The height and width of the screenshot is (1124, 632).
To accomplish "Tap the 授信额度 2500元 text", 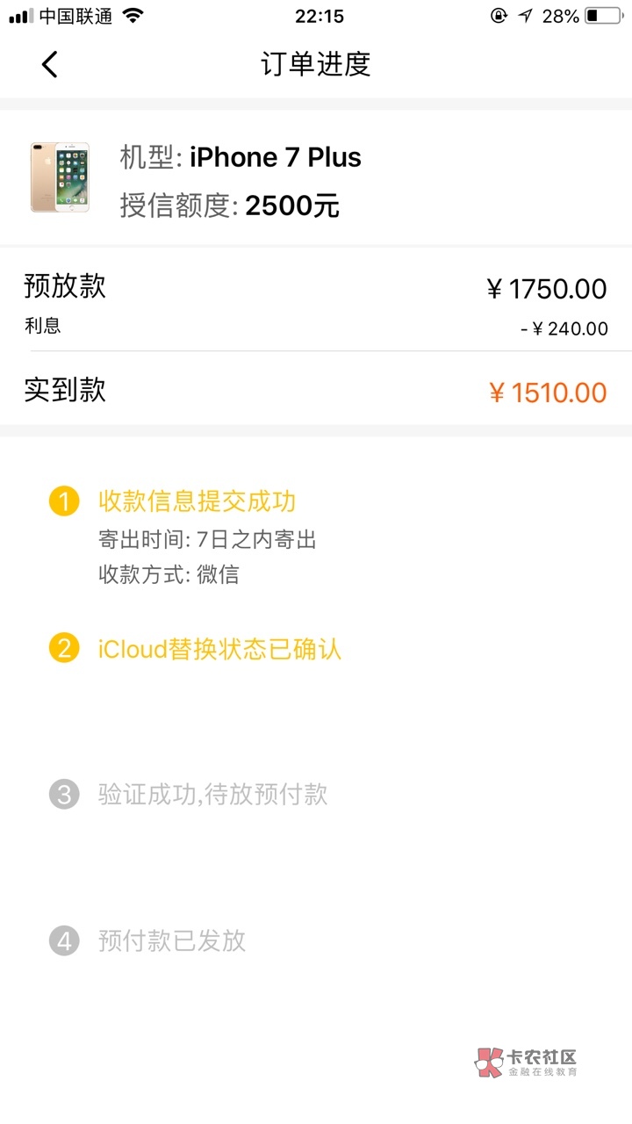I will [230, 205].
